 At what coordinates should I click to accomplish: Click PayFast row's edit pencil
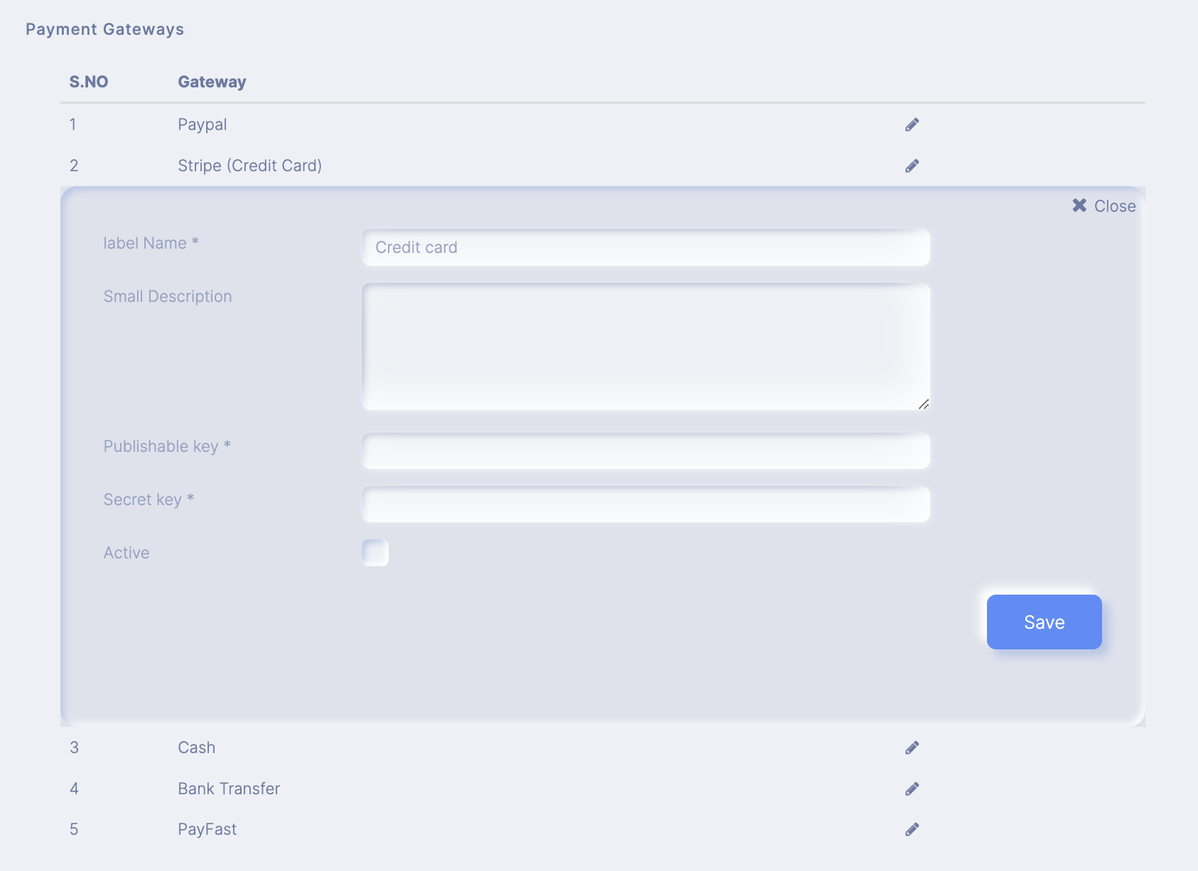point(912,830)
